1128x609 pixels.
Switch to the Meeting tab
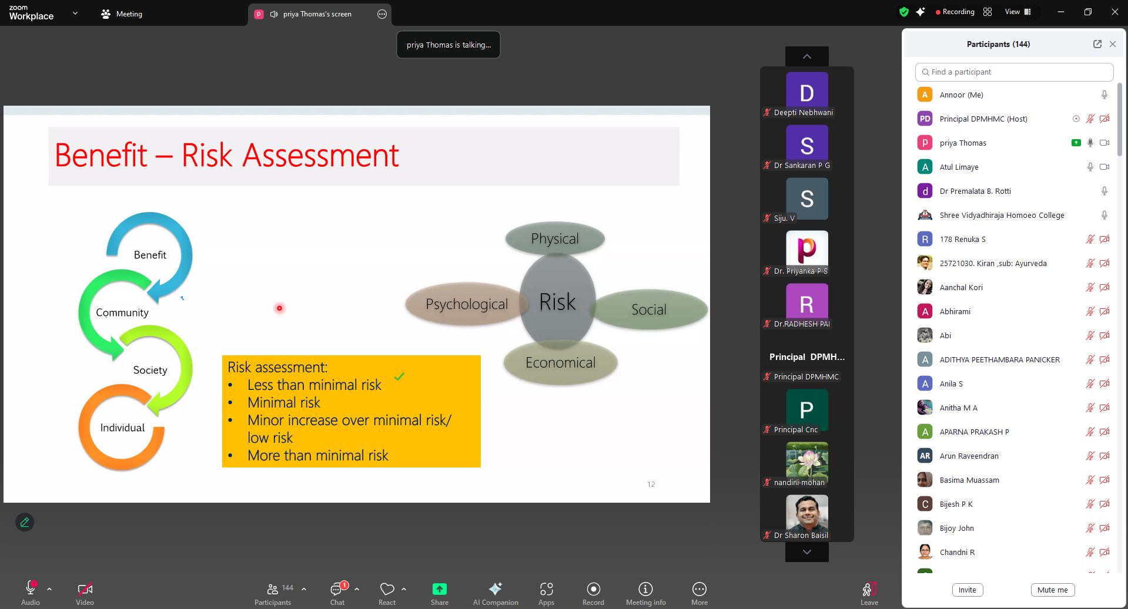(x=122, y=14)
